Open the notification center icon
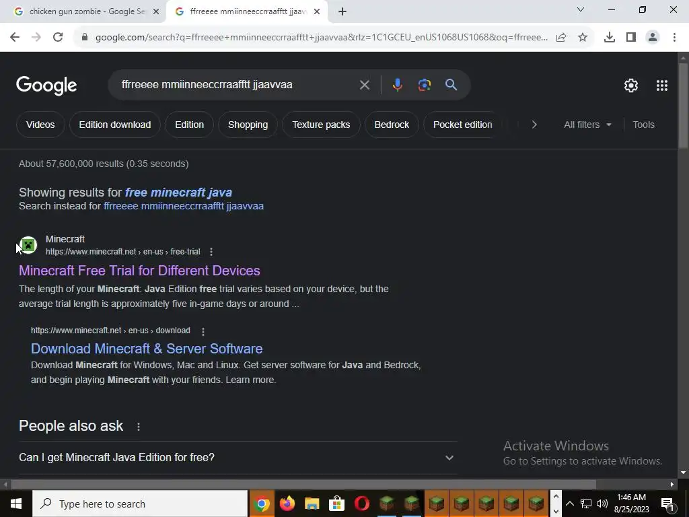The image size is (689, 517). click(667, 504)
